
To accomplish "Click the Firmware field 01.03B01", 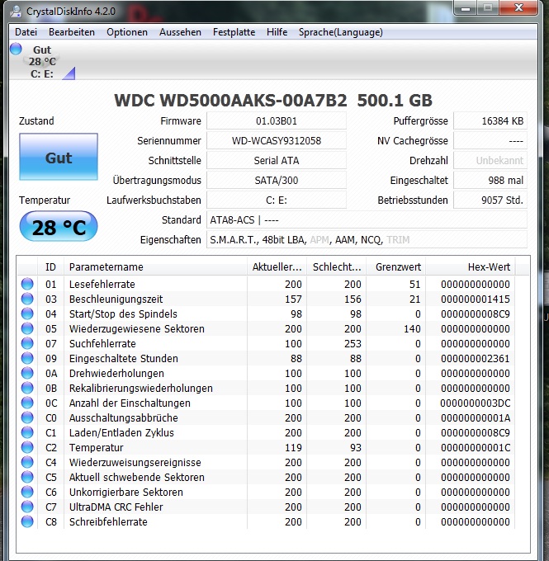I will (277, 121).
